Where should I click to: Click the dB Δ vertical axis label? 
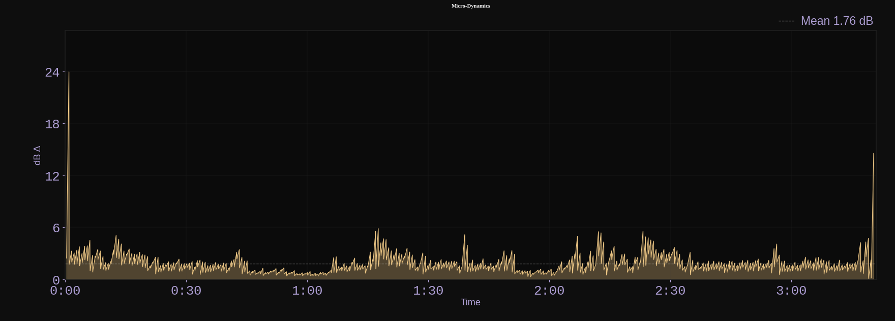tap(37, 155)
